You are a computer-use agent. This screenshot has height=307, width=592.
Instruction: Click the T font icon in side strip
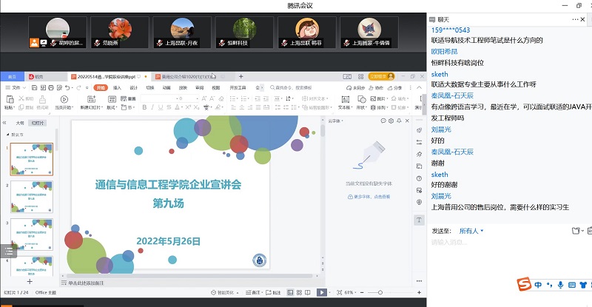coord(420,220)
